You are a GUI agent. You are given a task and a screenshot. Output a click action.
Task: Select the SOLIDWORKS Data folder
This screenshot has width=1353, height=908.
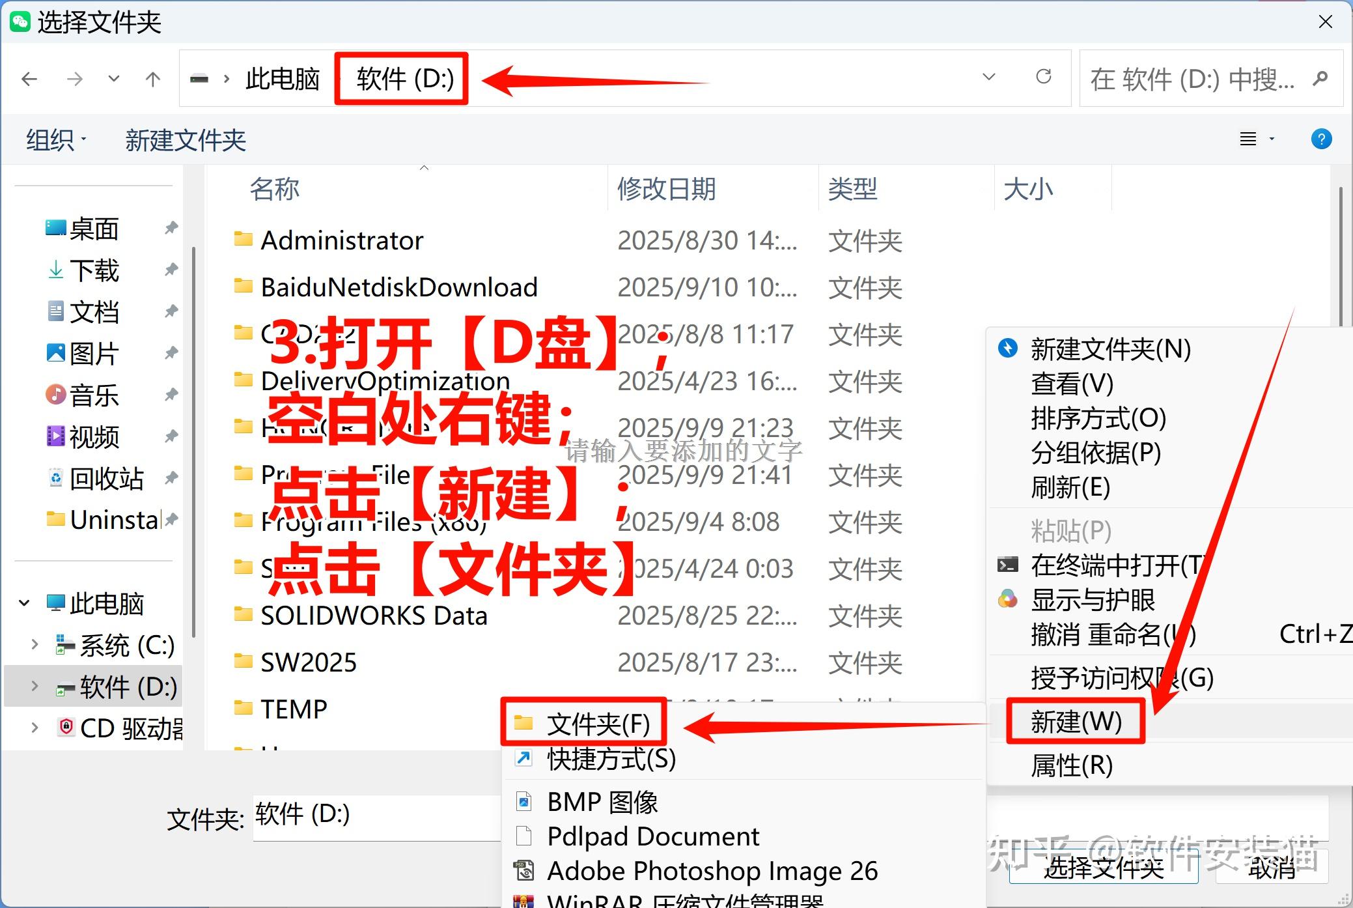pos(361,616)
